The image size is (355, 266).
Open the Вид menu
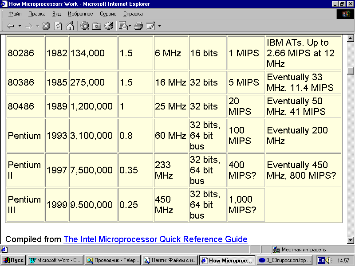click(x=57, y=14)
